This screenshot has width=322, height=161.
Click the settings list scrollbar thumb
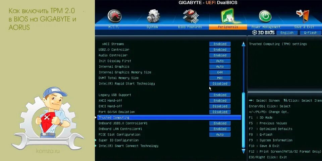pos(244,120)
